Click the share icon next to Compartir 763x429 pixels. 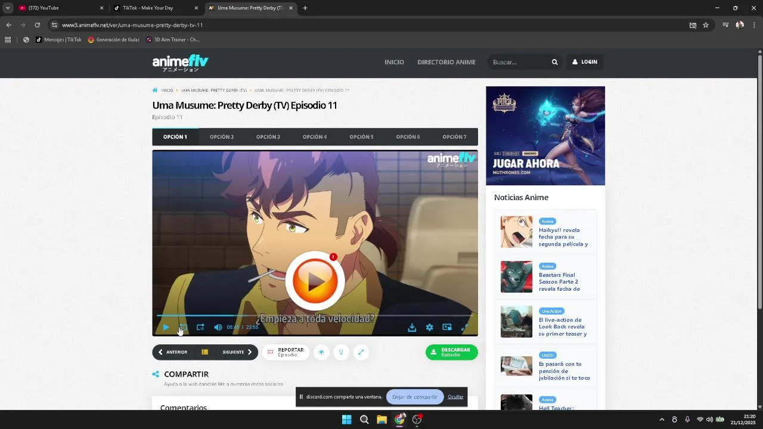(156, 374)
